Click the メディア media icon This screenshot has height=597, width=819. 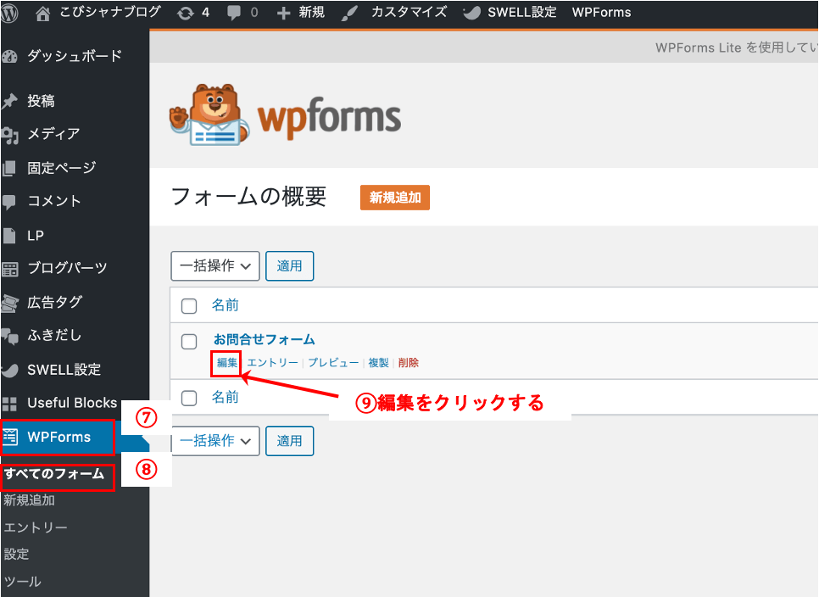point(9,135)
